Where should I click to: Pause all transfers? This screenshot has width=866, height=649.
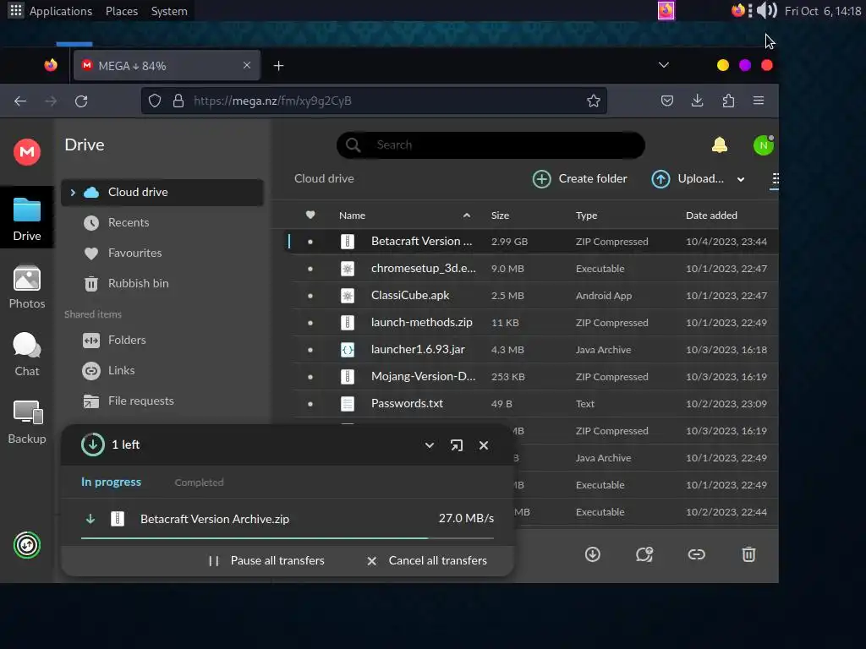[266, 561]
